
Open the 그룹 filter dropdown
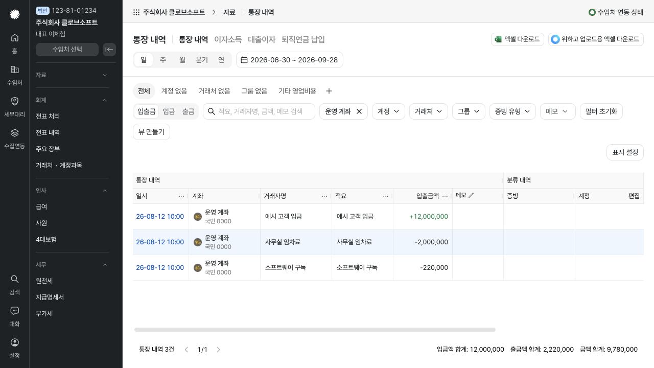[x=468, y=111]
